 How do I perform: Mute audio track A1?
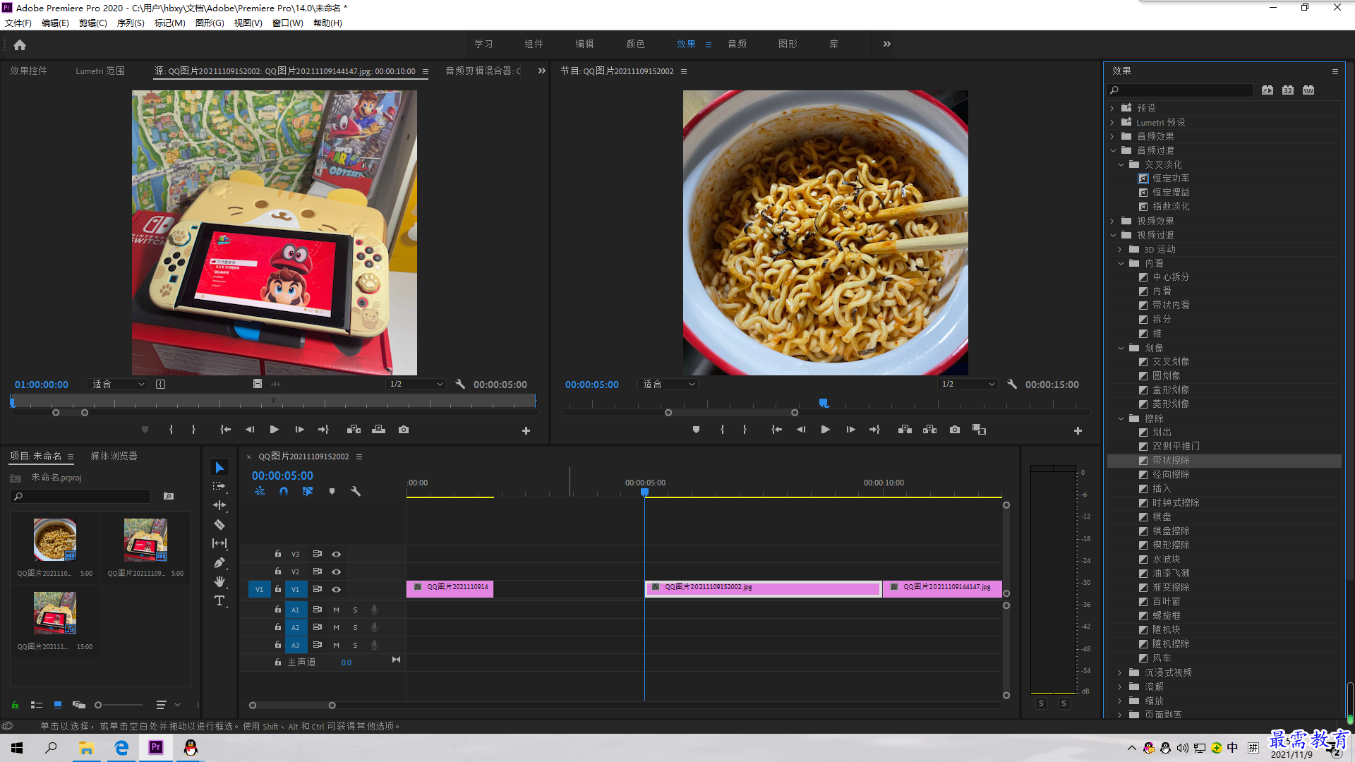click(336, 610)
